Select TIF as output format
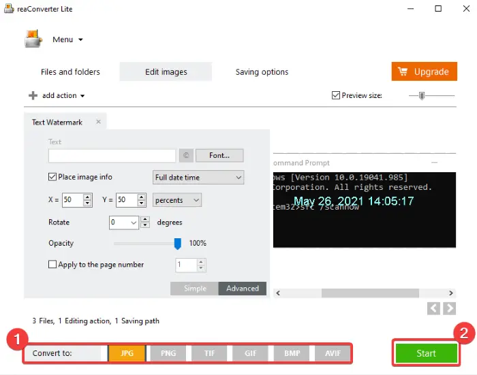This screenshot has height=375, width=477. [209, 353]
